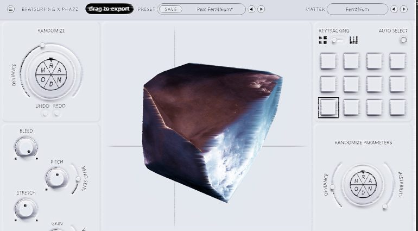Image resolution: width=418 pixels, height=231 pixels.
Task: Click the top-left RANDOM wheel button
Action: point(51,75)
